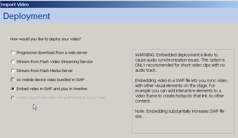Click the WARNING paragraph about audio synchronization
Image resolution: width=238 pixels, height=138 pixels.
pyautogui.click(x=180, y=62)
